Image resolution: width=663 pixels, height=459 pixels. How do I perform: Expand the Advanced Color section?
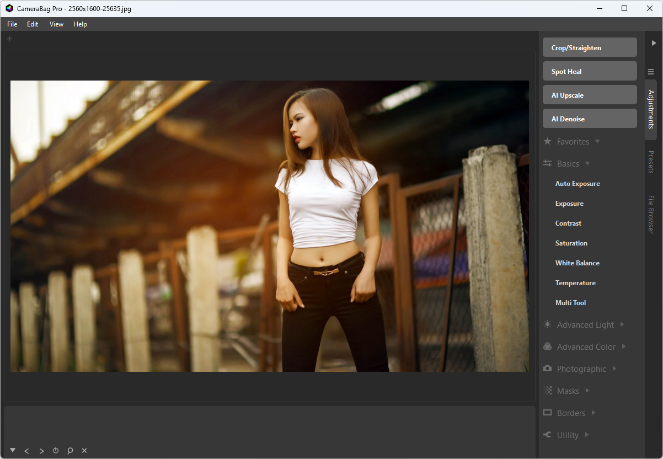click(x=586, y=347)
